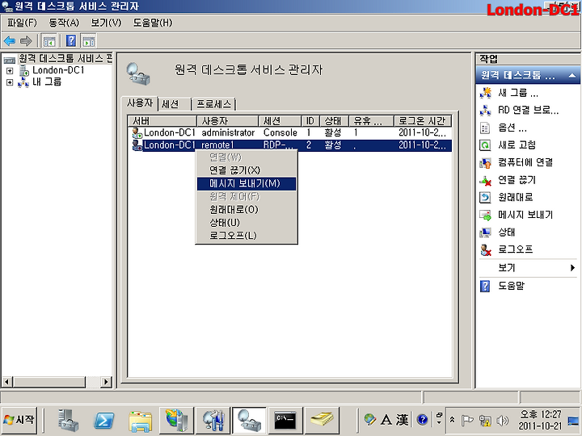
Task: Open PowerShell from the taskbar
Action: 104,420
